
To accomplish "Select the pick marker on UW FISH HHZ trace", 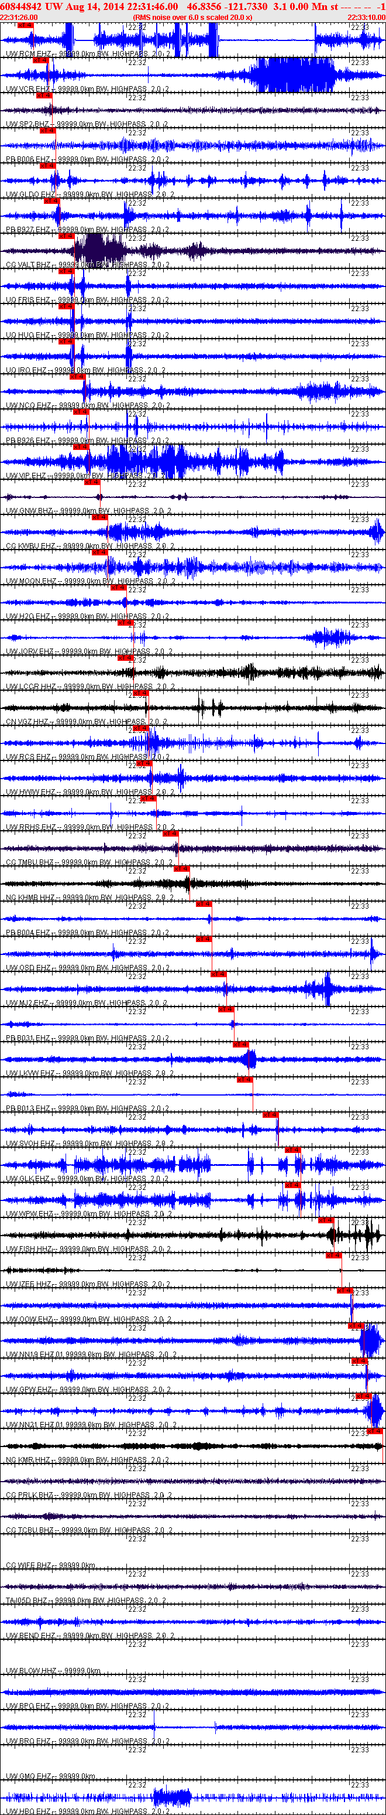I will 326,1220.
